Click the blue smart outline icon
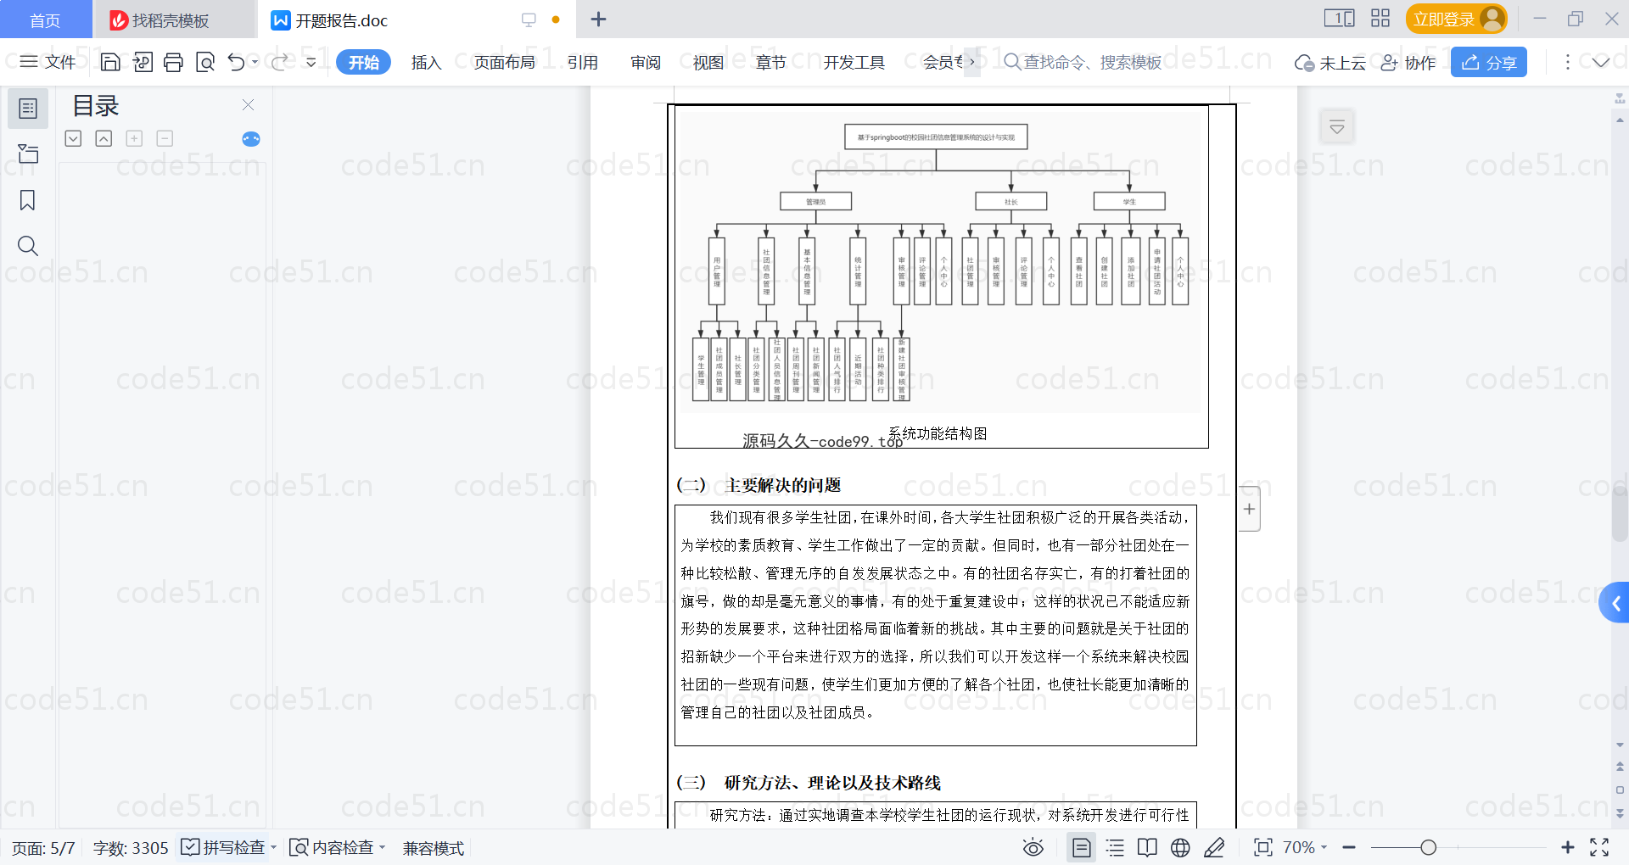 tap(251, 139)
